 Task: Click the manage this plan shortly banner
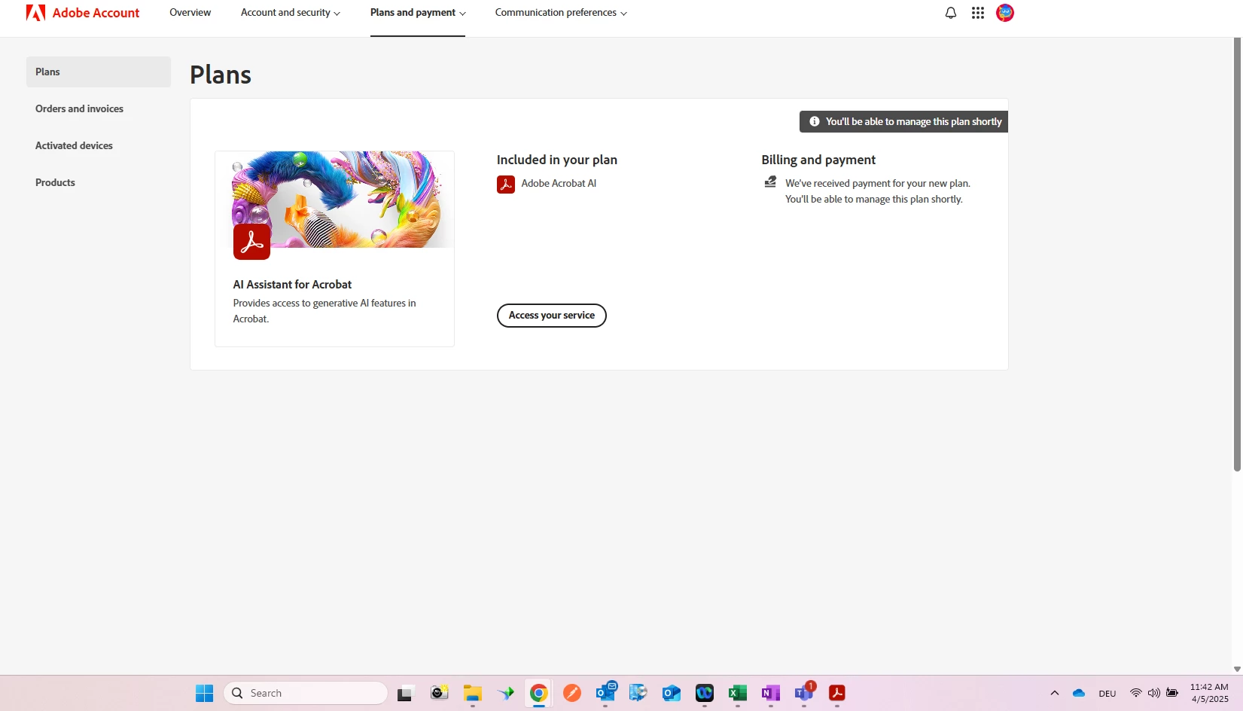(x=903, y=121)
